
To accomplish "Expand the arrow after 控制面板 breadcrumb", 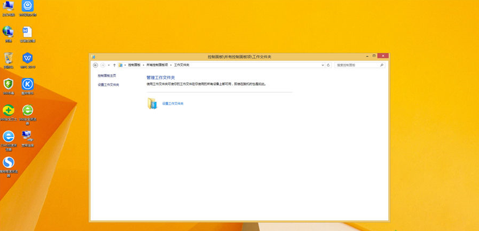I will [x=144, y=65].
